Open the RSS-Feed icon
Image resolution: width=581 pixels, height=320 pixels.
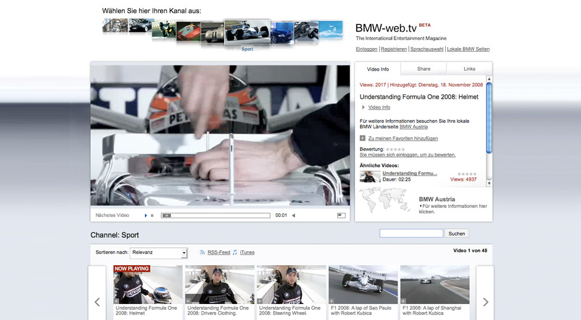203,252
